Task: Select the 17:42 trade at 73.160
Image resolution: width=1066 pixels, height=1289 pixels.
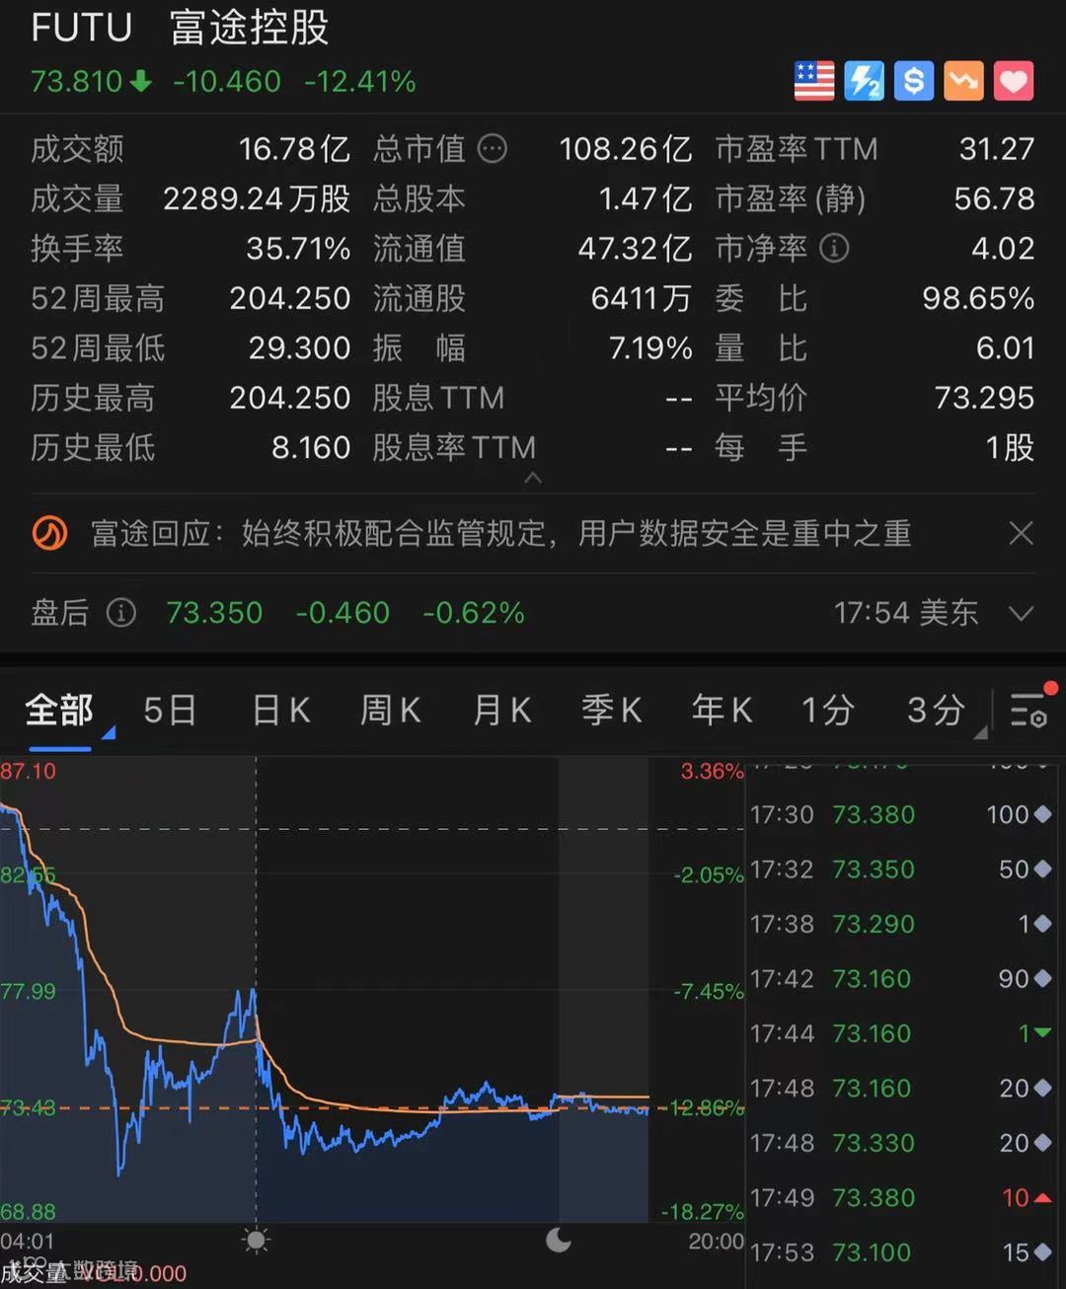Action: [x=900, y=979]
